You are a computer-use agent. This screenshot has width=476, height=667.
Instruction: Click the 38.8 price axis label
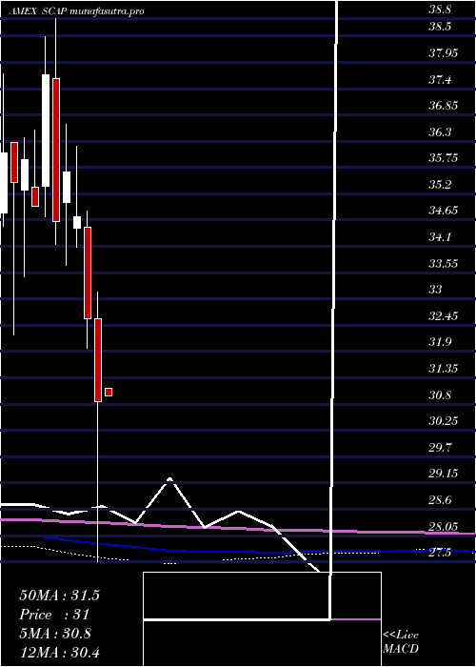[440, 10]
